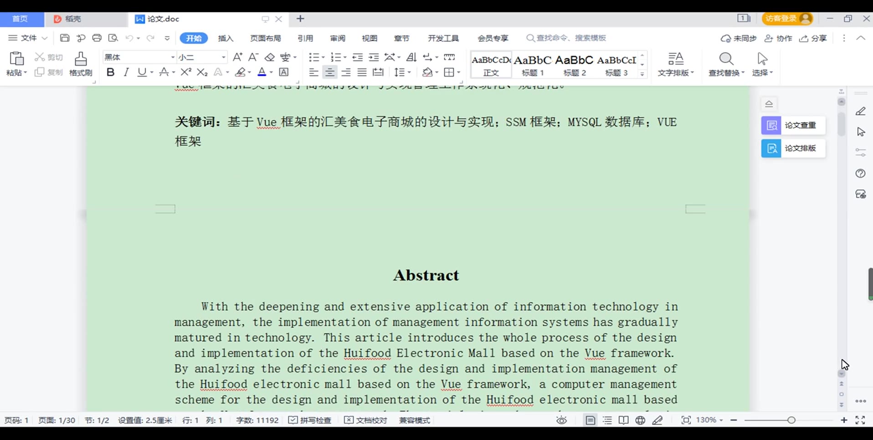Increase font size with A+ icon
873x440 pixels.
[x=237, y=57]
